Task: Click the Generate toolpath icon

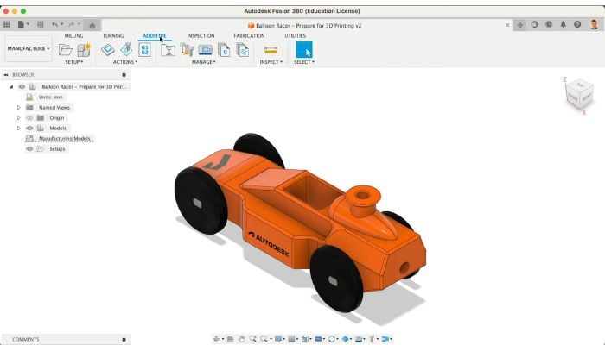Action: [108, 50]
